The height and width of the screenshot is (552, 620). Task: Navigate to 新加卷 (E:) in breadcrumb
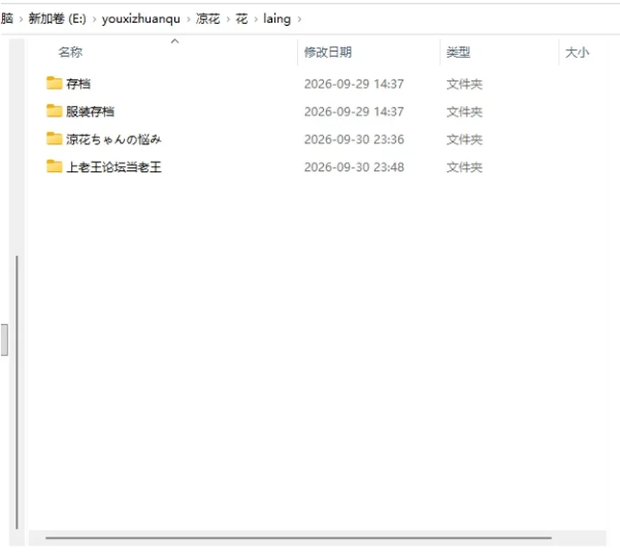(57, 19)
